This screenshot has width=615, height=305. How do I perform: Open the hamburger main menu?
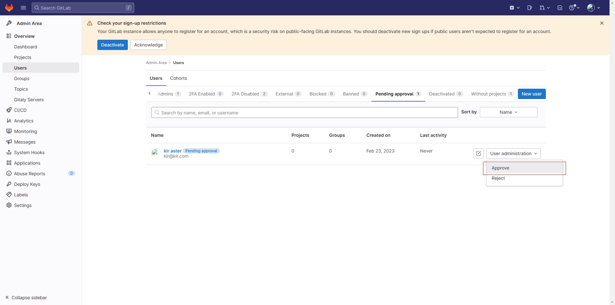point(23,8)
